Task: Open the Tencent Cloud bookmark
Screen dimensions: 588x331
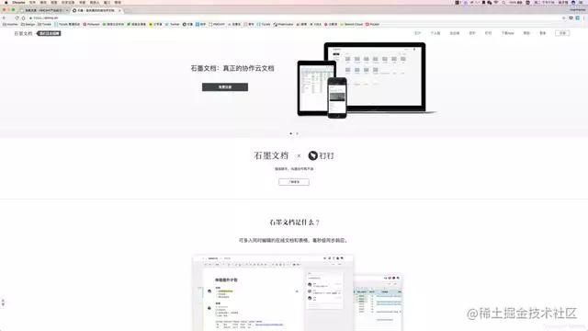Action: click(x=351, y=24)
